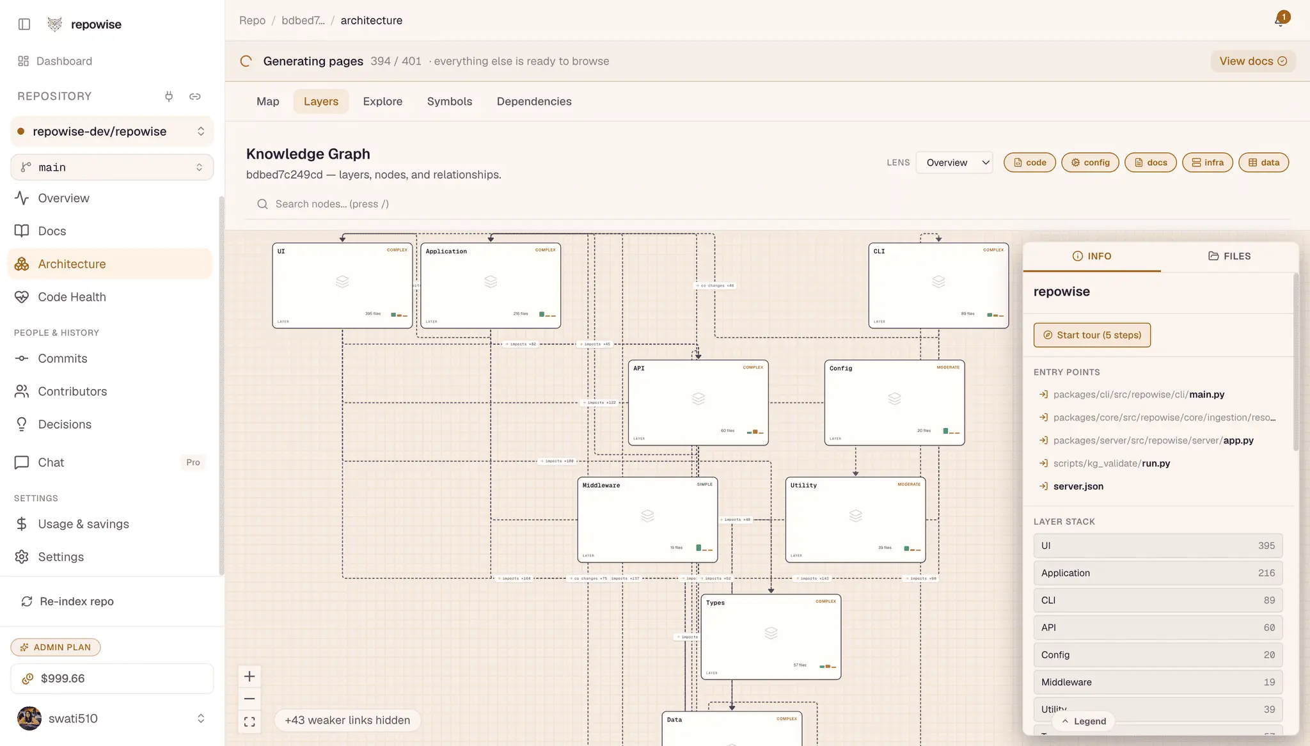Select the INFO panel tab
This screenshot has width=1310, height=746.
[1092, 256]
